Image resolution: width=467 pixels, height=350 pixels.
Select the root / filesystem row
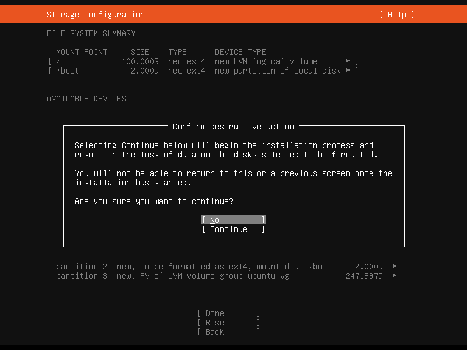point(58,61)
